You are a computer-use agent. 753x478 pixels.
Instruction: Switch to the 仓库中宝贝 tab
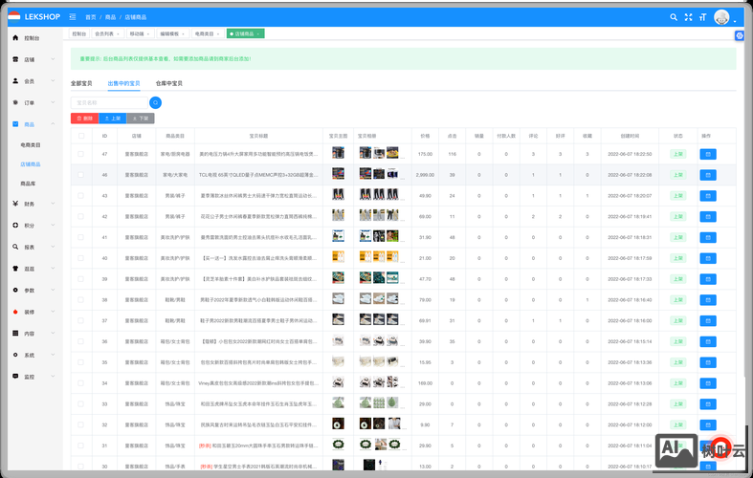pos(169,83)
